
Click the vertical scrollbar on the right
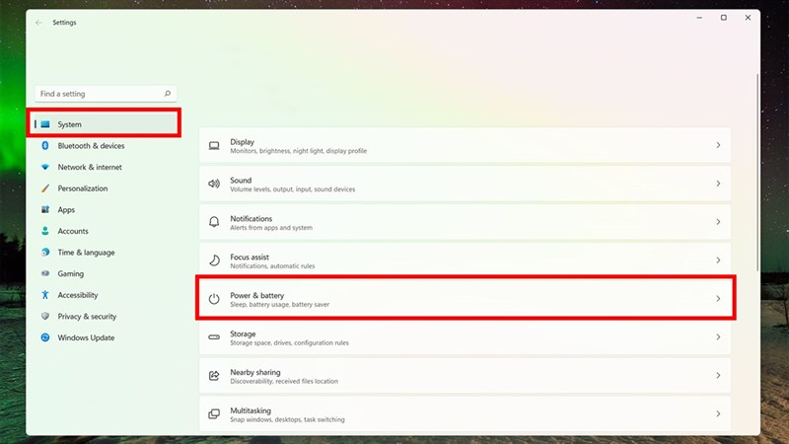[x=756, y=178]
